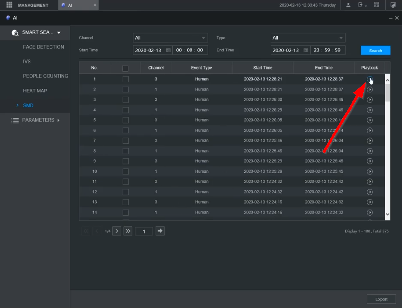Image resolution: width=402 pixels, height=308 pixels.
Task: Click the user account icon in top bar
Action: pos(348,5)
